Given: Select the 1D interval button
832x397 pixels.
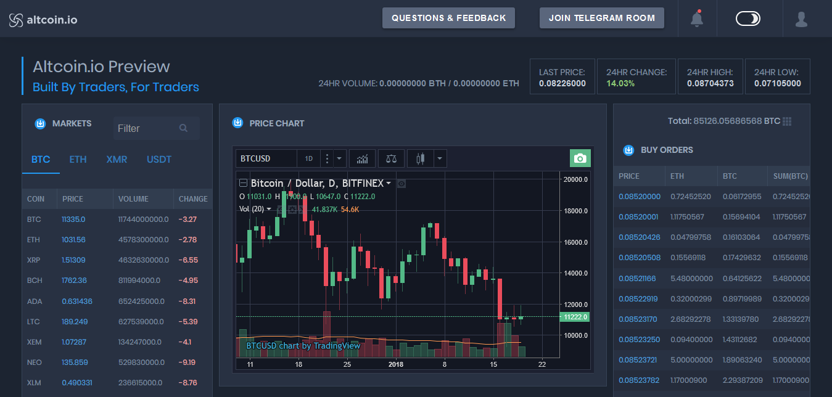Looking at the screenshot, I should coord(309,158).
